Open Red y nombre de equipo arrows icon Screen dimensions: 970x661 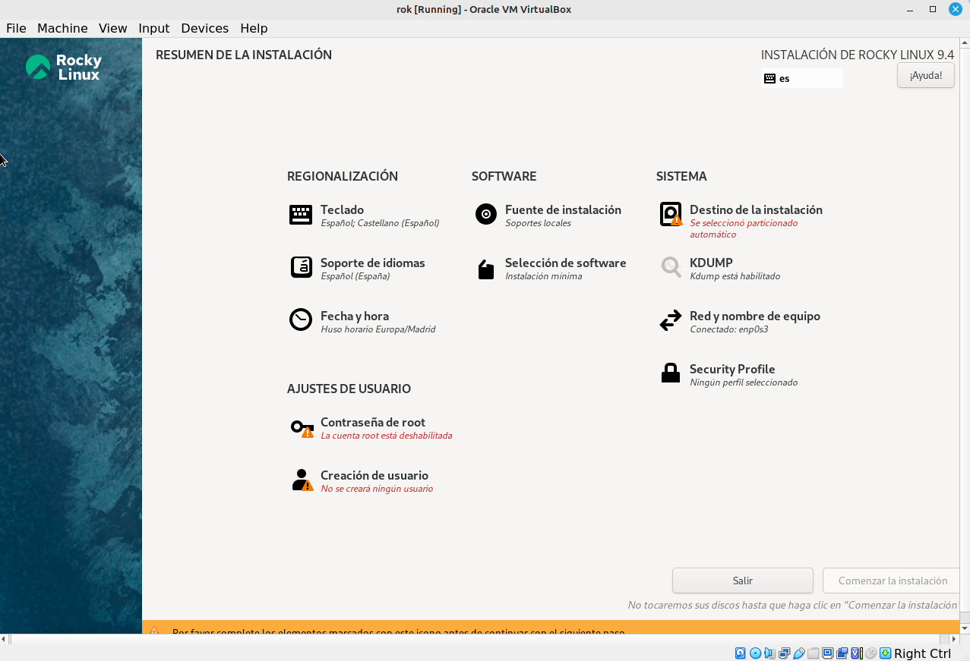click(671, 321)
